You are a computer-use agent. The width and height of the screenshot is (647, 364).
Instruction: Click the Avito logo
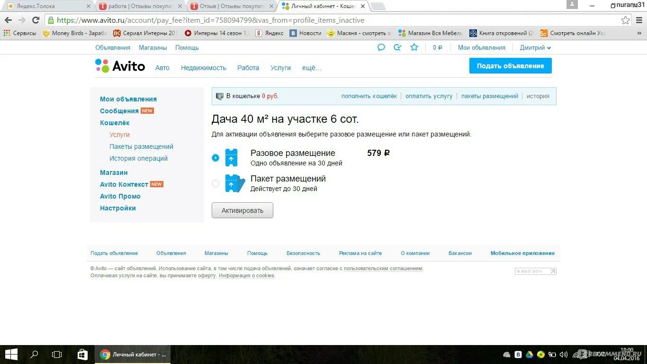click(120, 66)
